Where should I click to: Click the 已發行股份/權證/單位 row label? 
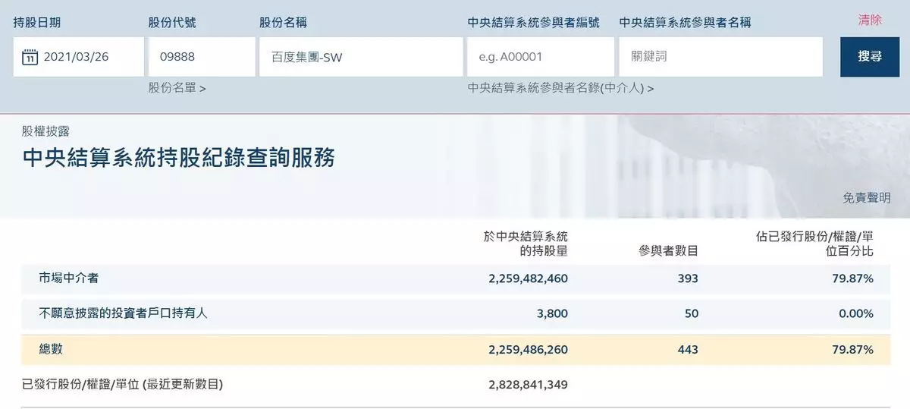coord(122,385)
